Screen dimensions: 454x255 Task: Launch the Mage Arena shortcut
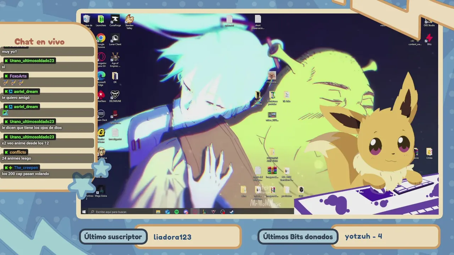click(101, 191)
